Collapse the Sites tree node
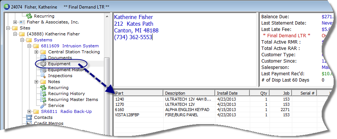Viewport: 337px width, 139px height. (8, 28)
